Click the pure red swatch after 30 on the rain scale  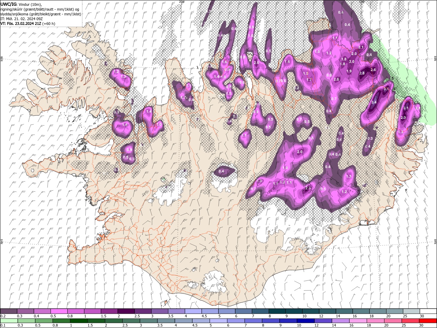pyautogui.click(x=427, y=321)
